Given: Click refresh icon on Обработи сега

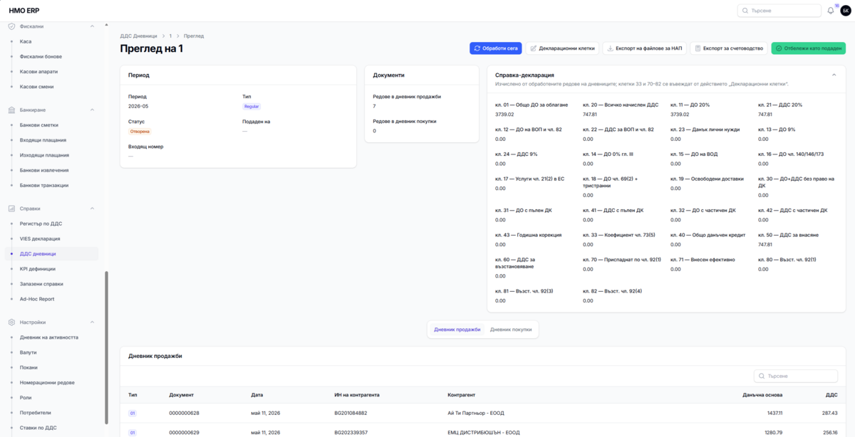Looking at the screenshot, I should pyautogui.click(x=477, y=48).
